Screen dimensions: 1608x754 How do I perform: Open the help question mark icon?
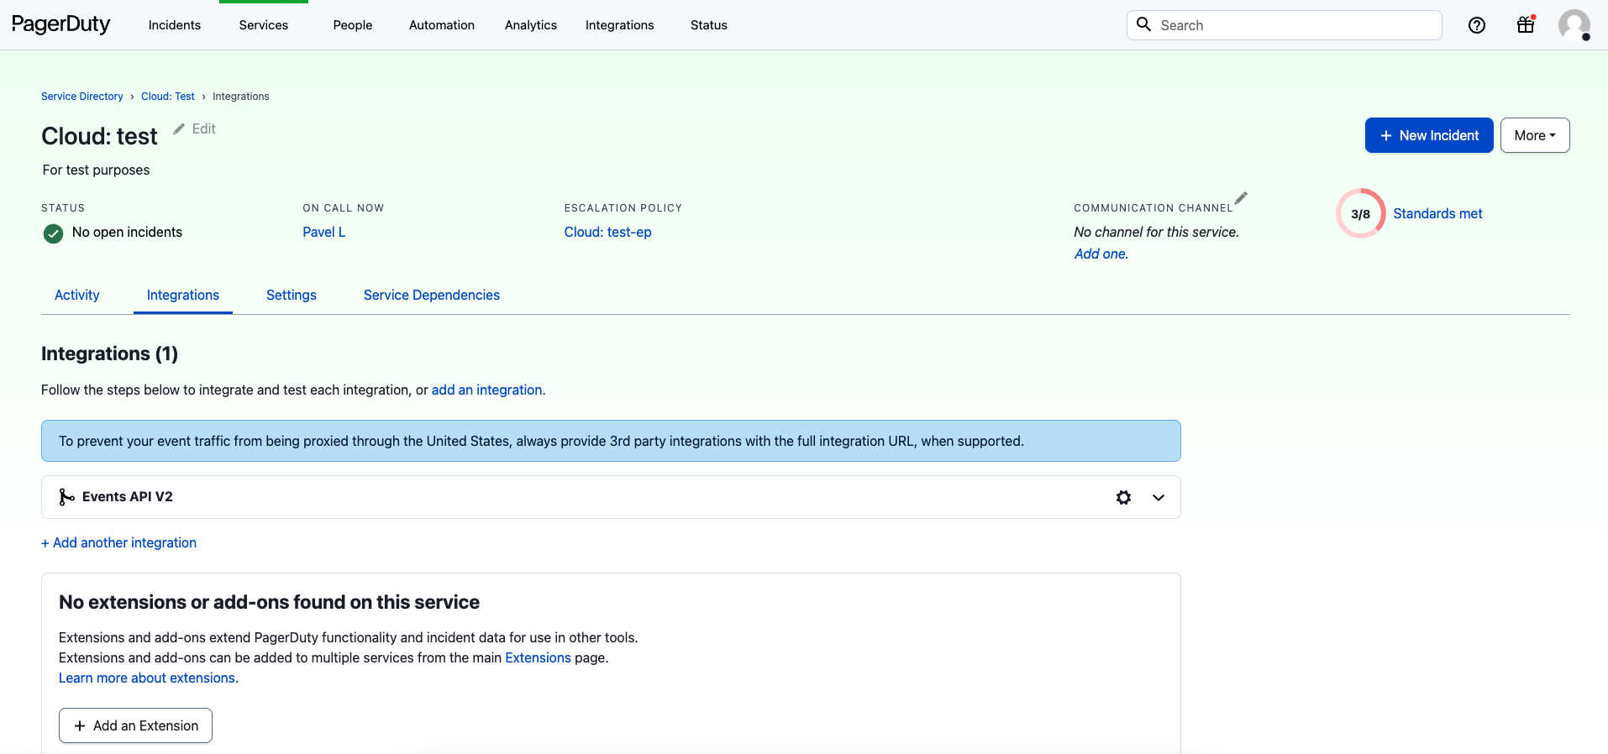(x=1476, y=25)
